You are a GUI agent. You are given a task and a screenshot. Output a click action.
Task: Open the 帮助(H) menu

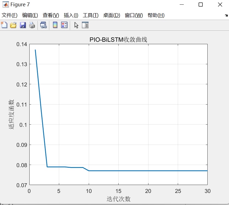click(x=156, y=15)
